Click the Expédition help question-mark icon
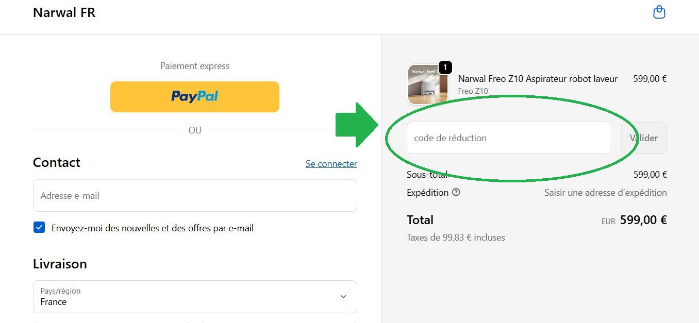Screen dimensions: 699x323 point(456,192)
